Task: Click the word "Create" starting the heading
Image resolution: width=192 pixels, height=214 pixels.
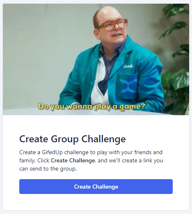Action: (34, 139)
